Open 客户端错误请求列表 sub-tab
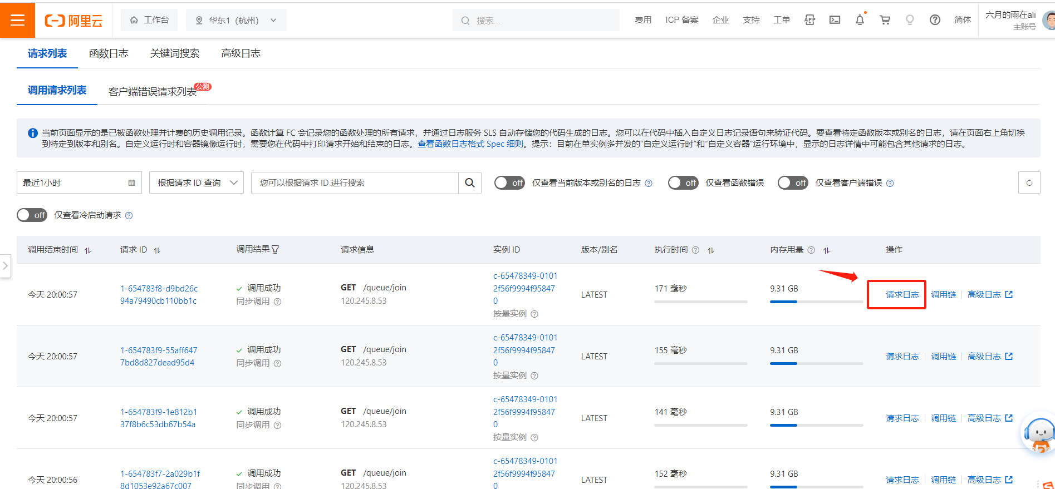 [x=153, y=91]
